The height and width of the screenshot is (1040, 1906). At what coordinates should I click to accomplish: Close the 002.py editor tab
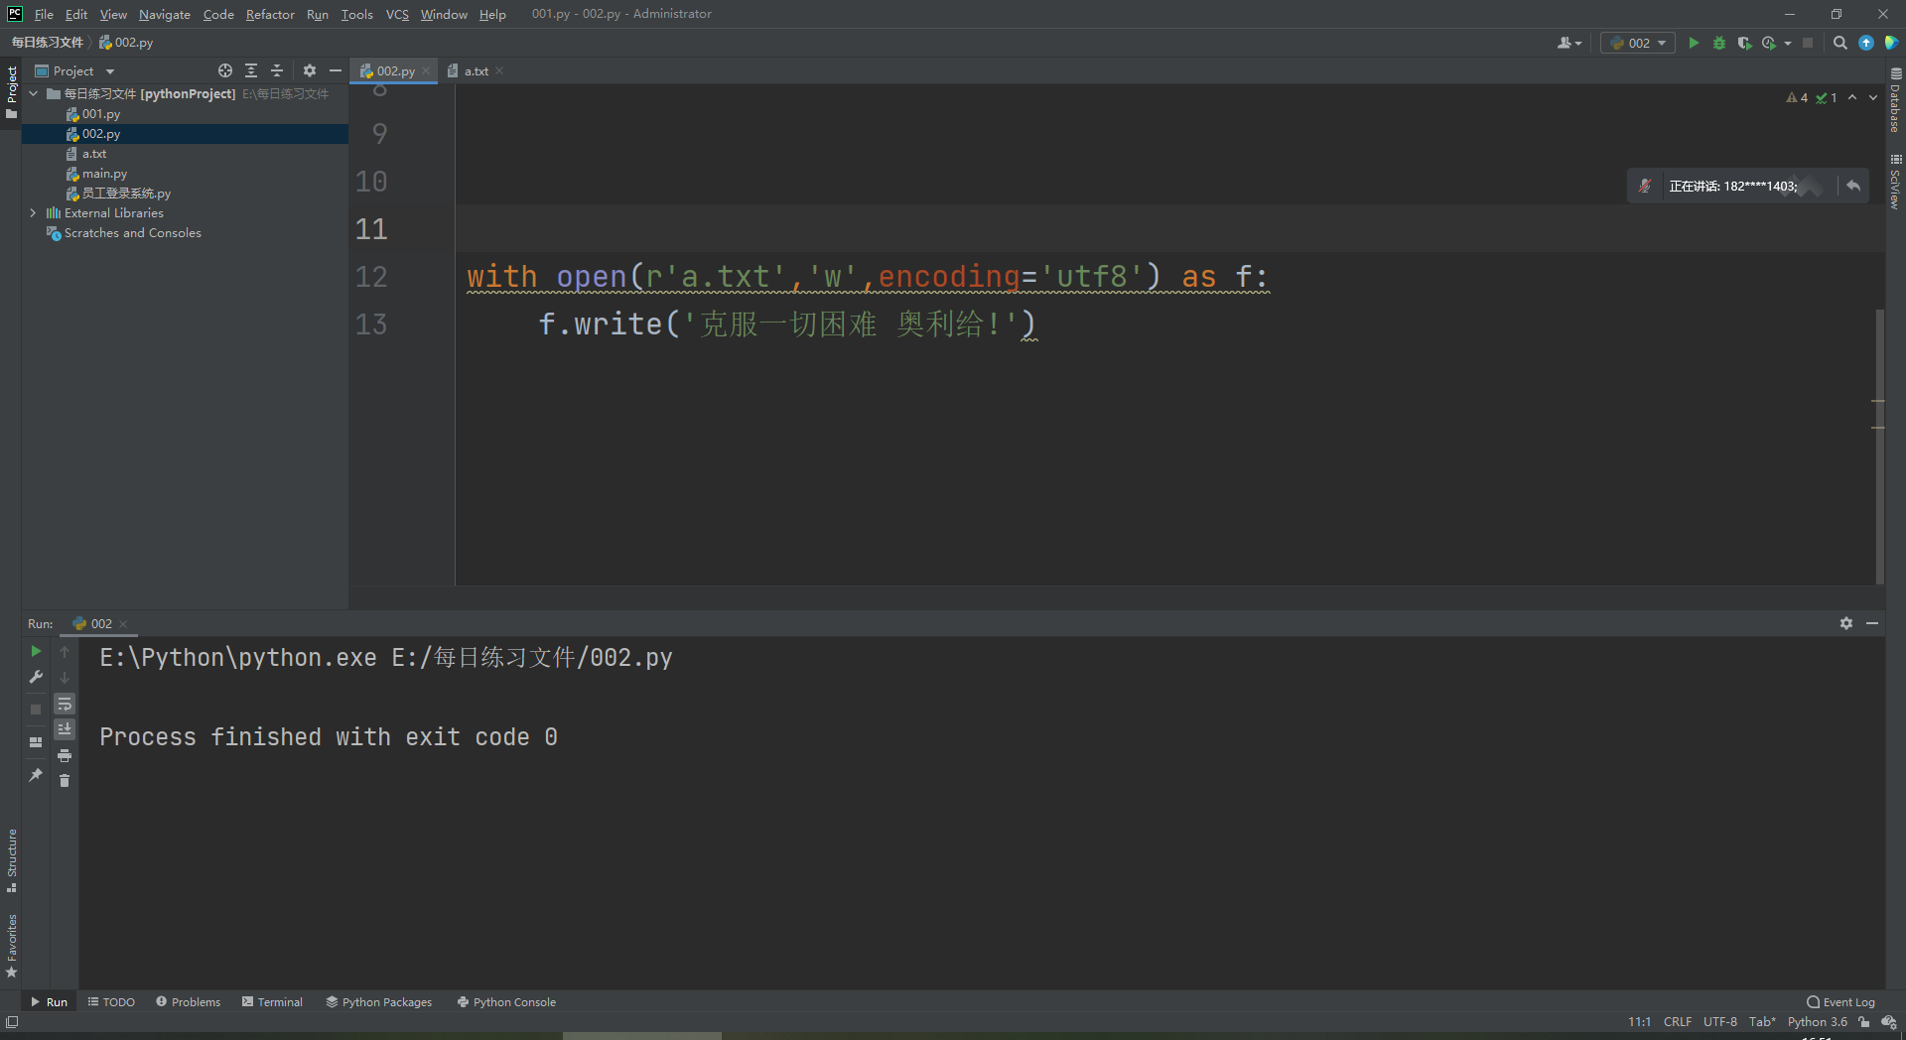pos(426,70)
